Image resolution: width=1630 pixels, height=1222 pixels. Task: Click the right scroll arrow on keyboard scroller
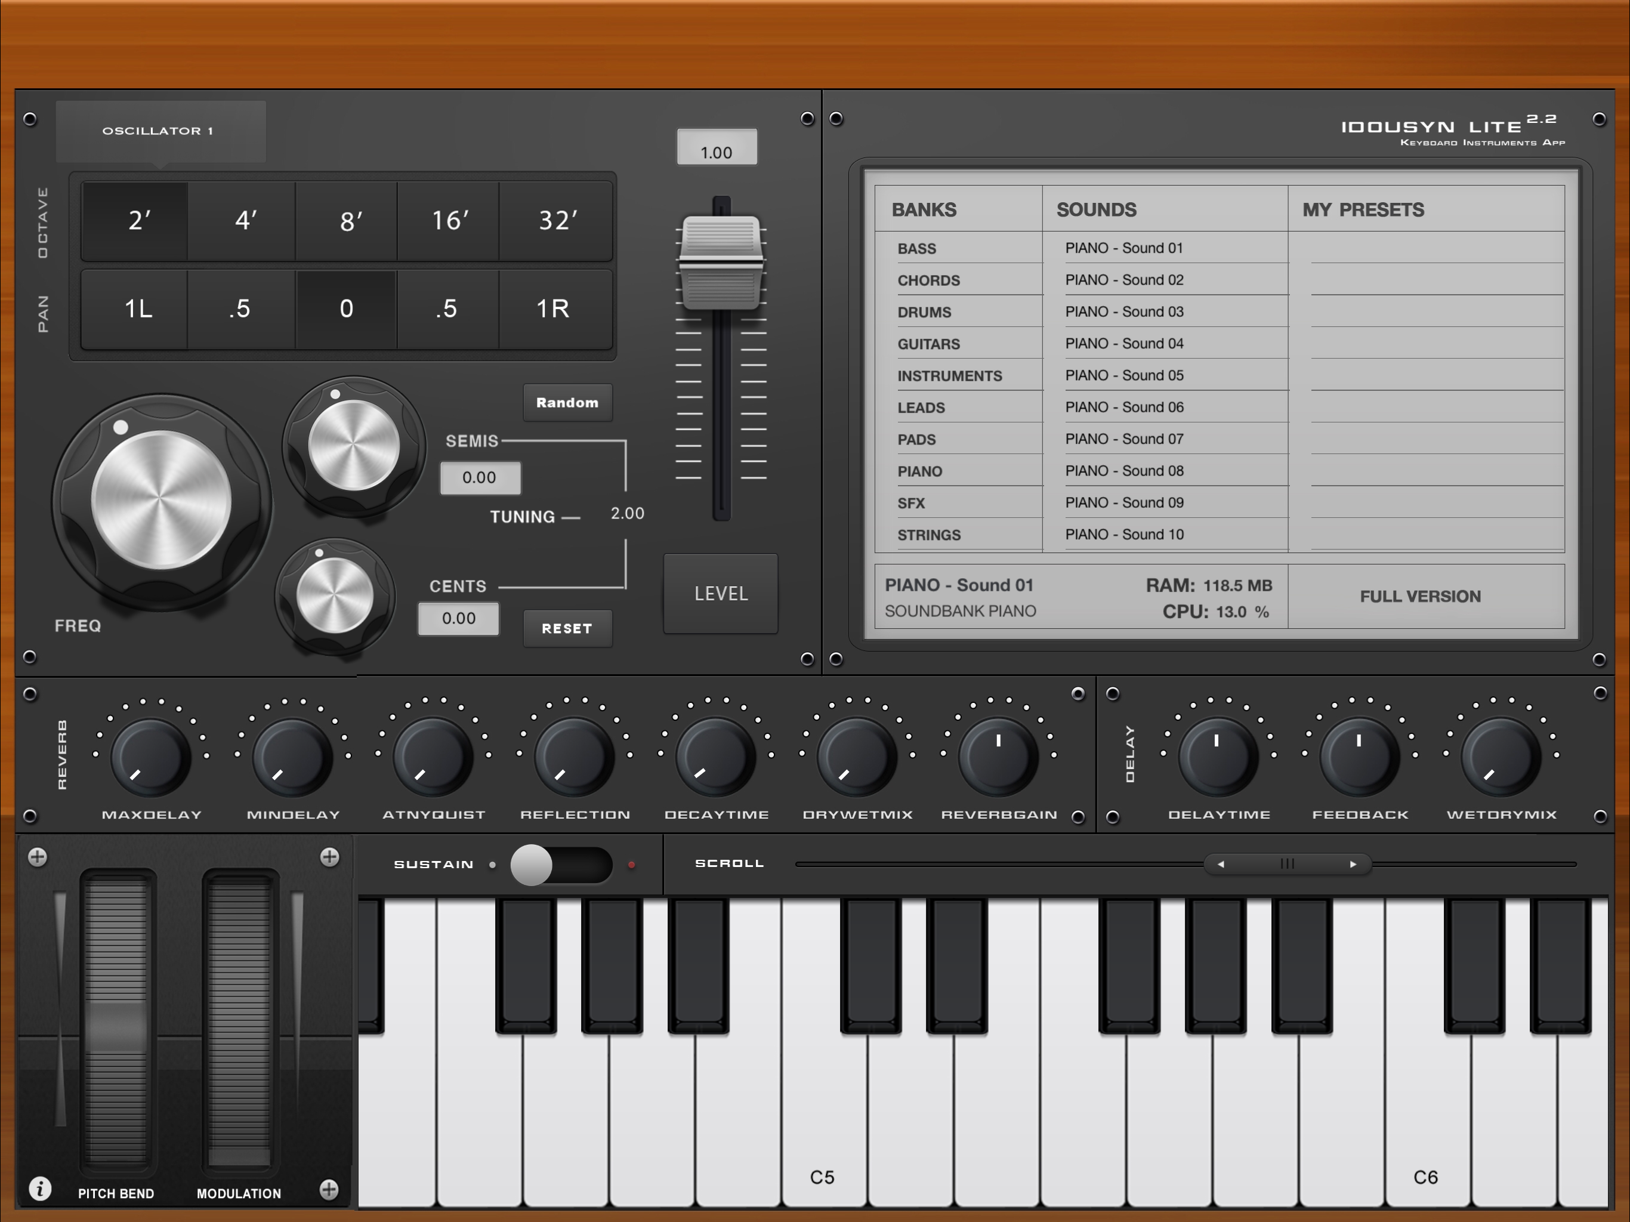click(x=1353, y=864)
